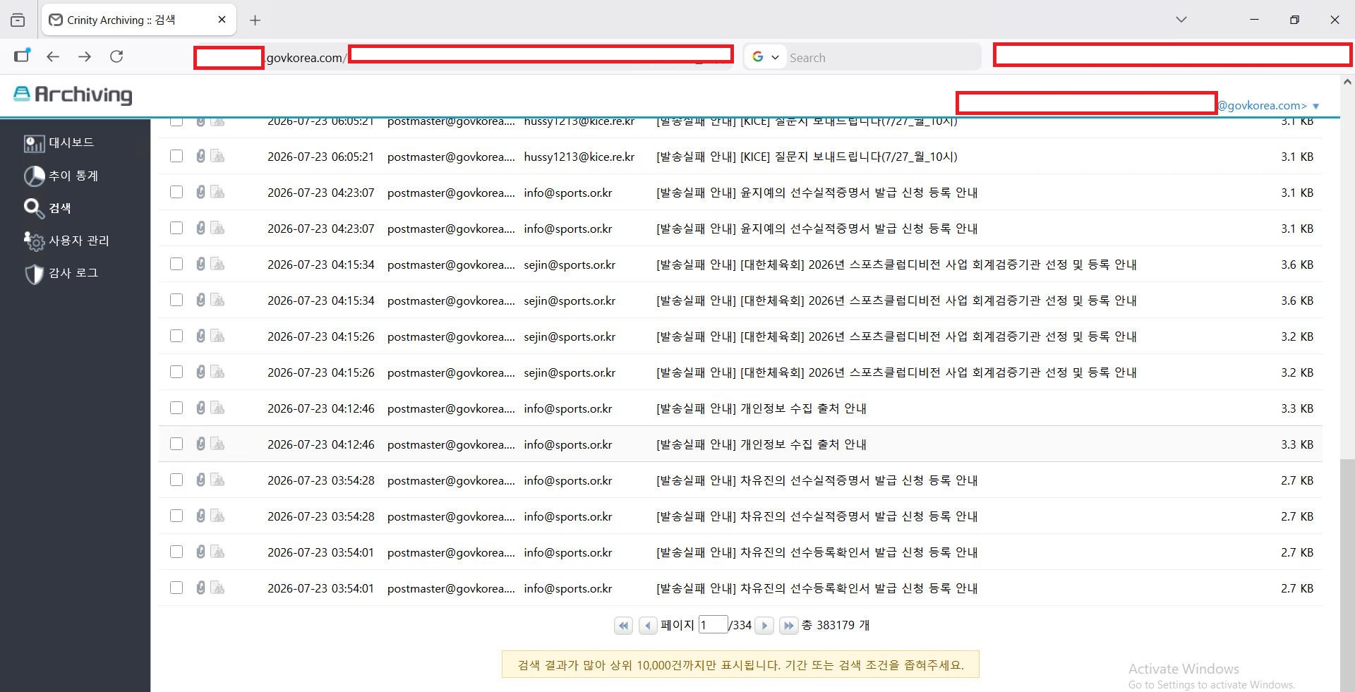1355x692 pixels.
Task: Click 3.6 KB size in lower 04:15:34 row
Action: [1297, 301]
